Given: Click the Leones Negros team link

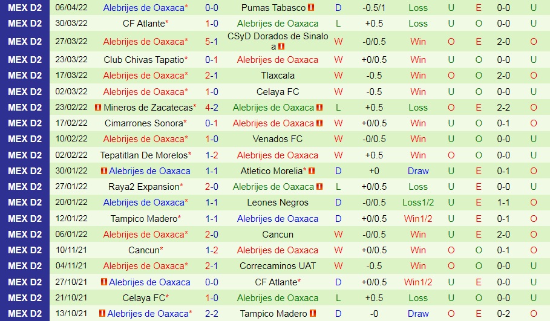Looking at the screenshot, I should [x=278, y=203].
